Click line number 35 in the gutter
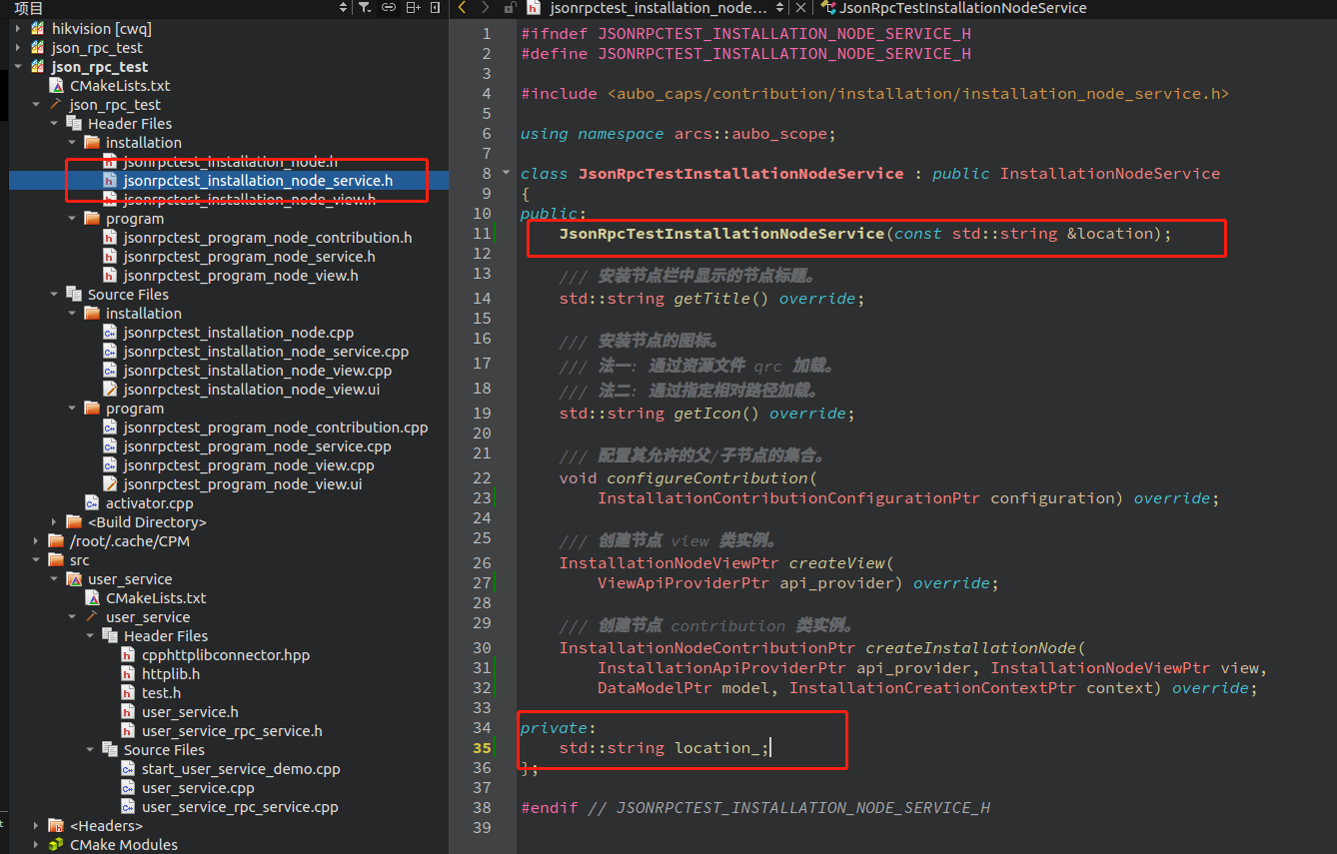The width and height of the screenshot is (1337, 854). [x=483, y=748]
